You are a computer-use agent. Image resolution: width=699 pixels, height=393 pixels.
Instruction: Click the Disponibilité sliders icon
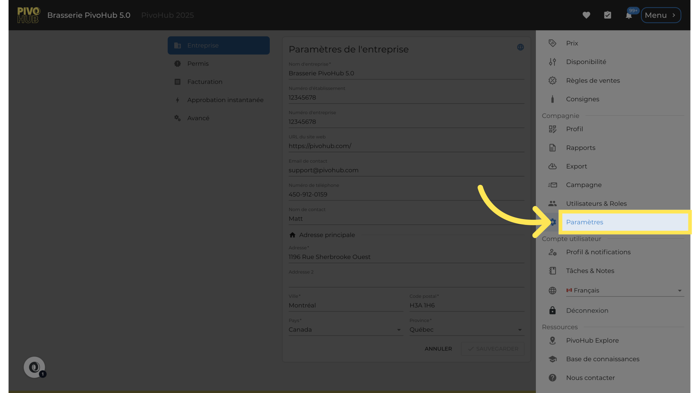(x=552, y=62)
